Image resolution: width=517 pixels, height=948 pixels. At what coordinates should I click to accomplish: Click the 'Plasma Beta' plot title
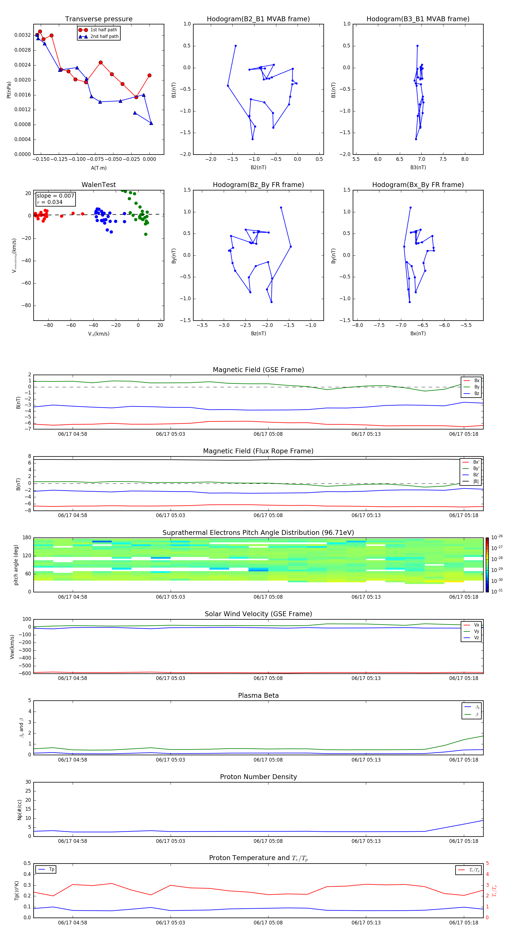click(x=258, y=696)
